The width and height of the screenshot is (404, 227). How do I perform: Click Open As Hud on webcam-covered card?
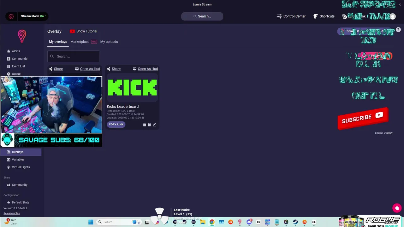click(87, 69)
